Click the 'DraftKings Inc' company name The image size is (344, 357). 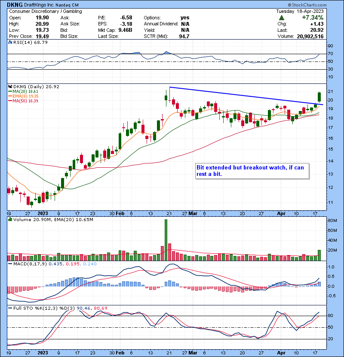coord(39,5)
